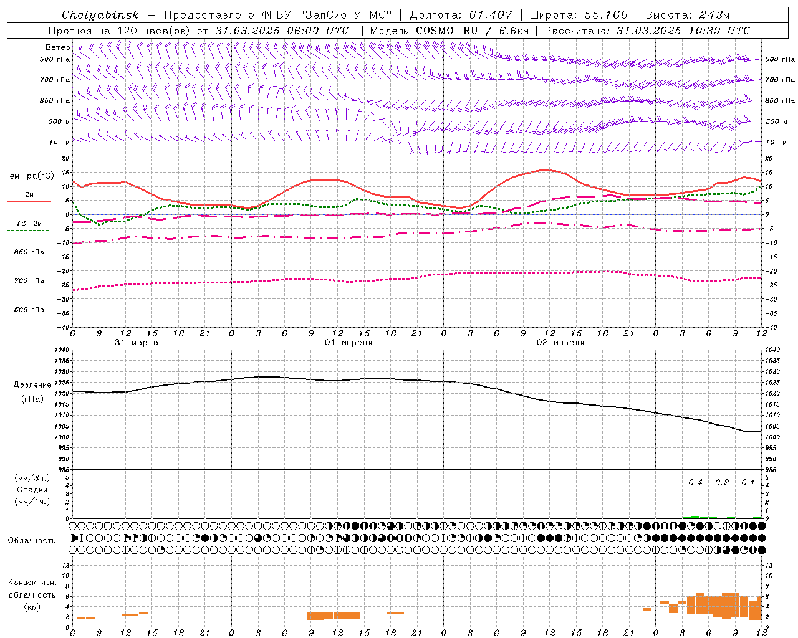The image size is (798, 638).
Task: Click the 'Td 2м' dew point legend entry
Action: (29, 223)
